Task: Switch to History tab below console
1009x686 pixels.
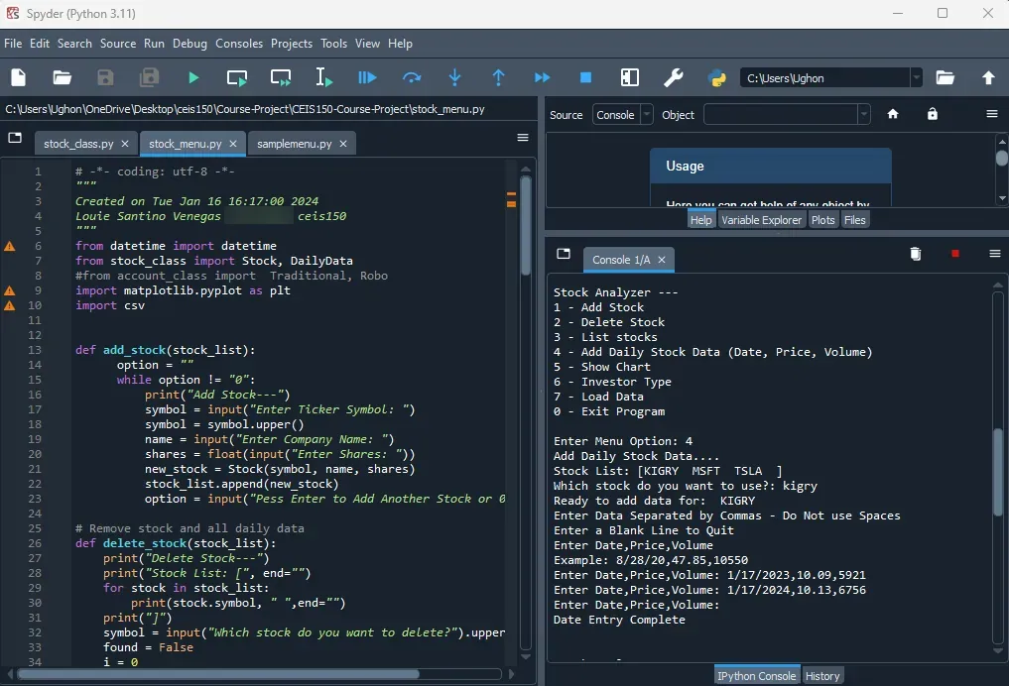Action: click(822, 676)
